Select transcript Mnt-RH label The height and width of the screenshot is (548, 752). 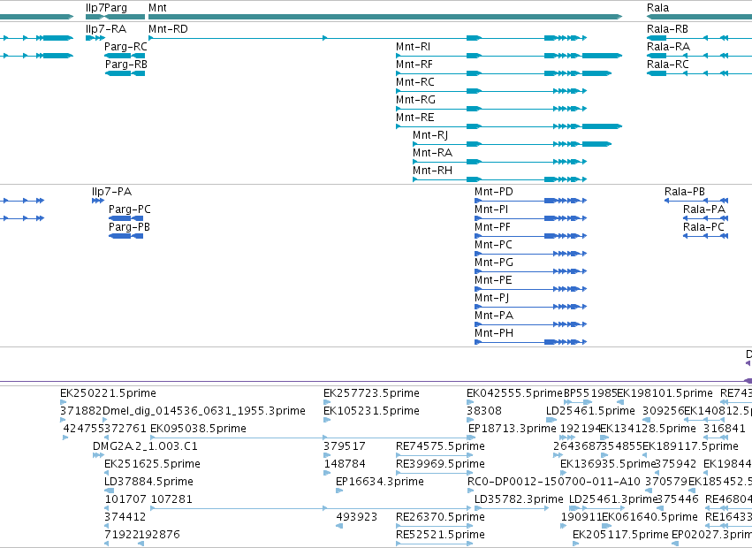pyautogui.click(x=433, y=171)
